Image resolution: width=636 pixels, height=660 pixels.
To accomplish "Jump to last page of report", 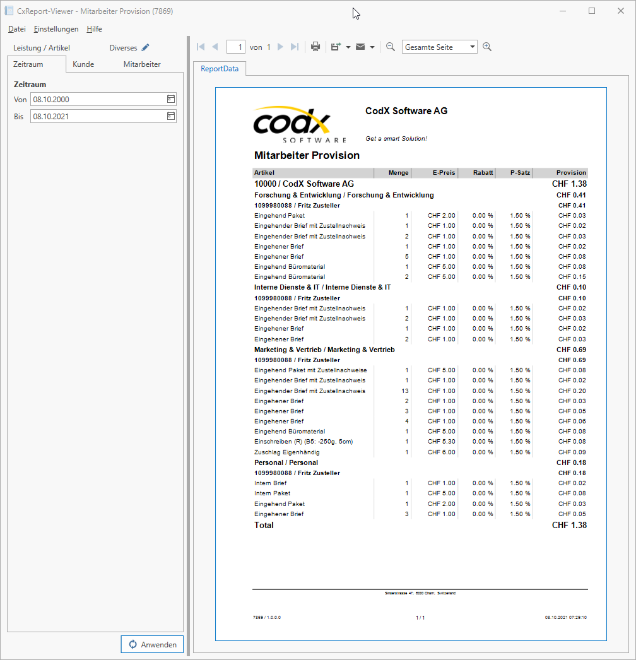I will [295, 47].
